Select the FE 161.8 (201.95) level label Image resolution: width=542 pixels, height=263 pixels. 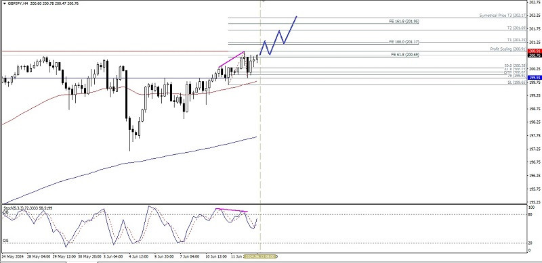pos(404,22)
